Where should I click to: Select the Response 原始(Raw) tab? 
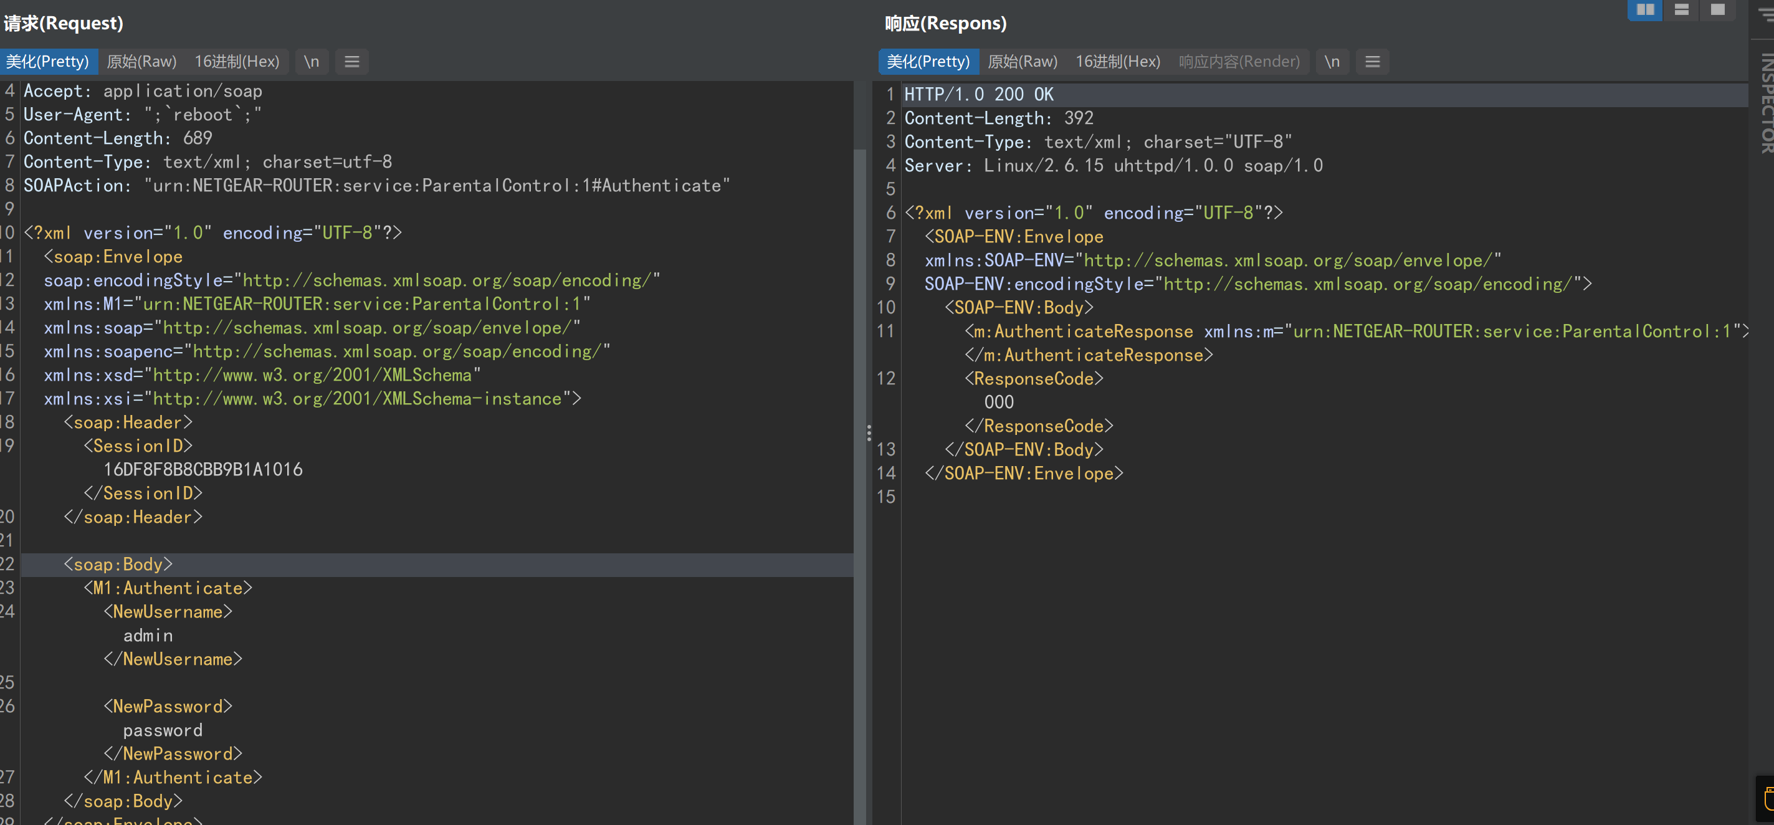point(1022,61)
